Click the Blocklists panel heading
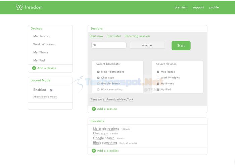The image size is (235, 168). tap(97, 121)
